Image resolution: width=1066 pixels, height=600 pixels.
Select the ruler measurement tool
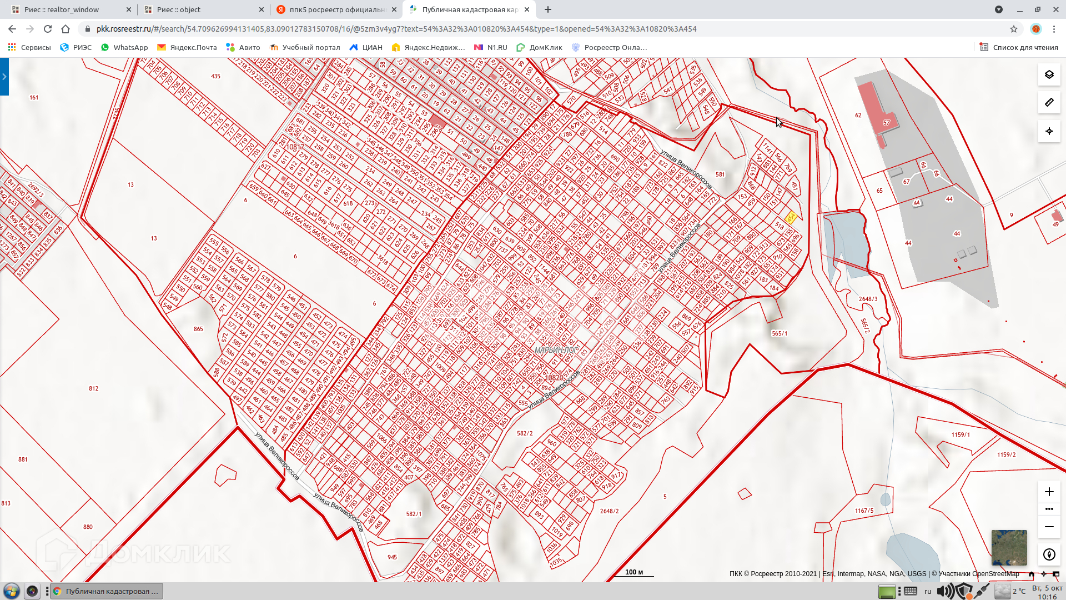click(x=1049, y=103)
